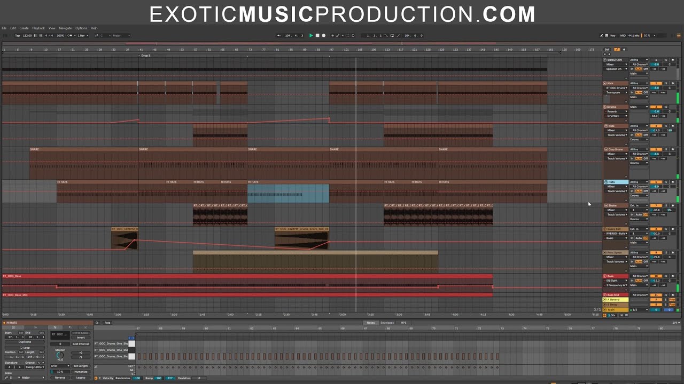Viewport: 684px width, 384px height.
Task: Toggle the arrangement Loop switch icon
Action: tap(392, 36)
